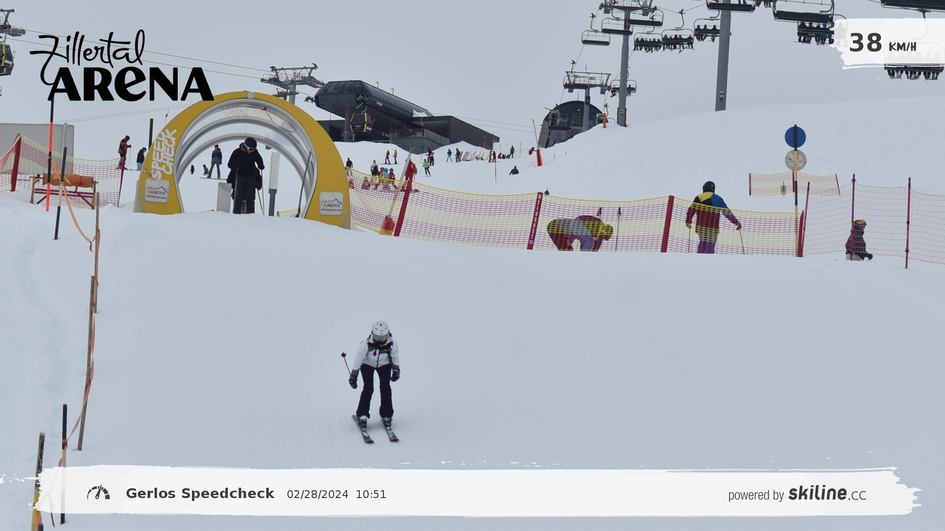Click the small Arena sign on arch's left leg
945x531 pixels.
pyautogui.click(x=157, y=191)
